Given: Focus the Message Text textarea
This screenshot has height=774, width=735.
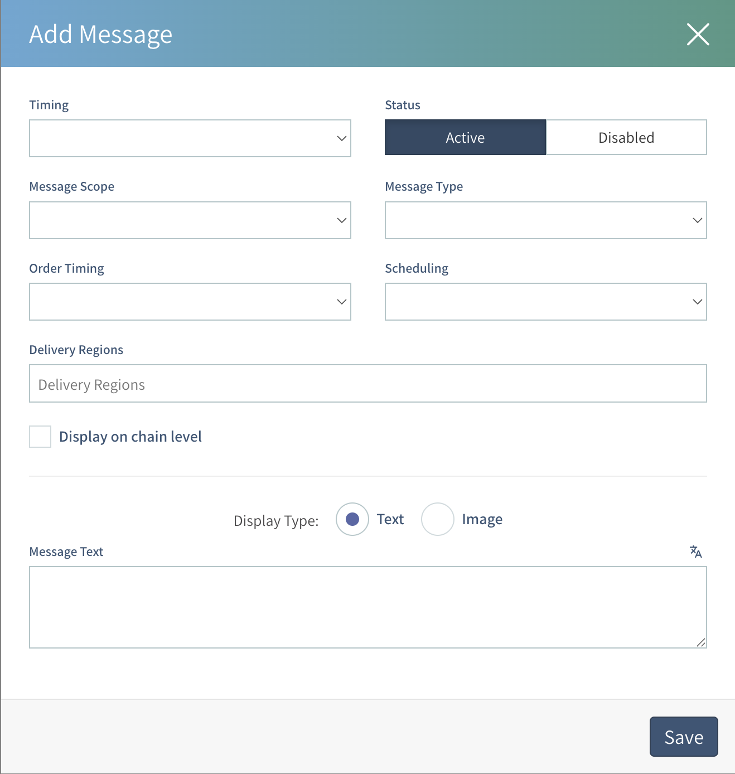Looking at the screenshot, I should [368, 607].
